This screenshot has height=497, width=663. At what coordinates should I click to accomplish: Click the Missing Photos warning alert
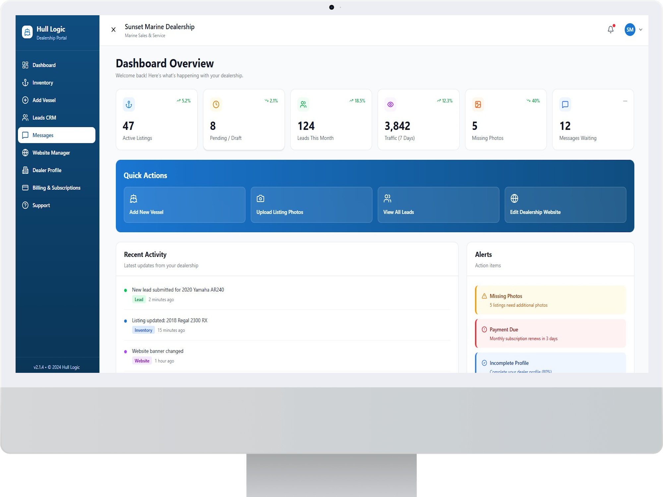(550, 300)
